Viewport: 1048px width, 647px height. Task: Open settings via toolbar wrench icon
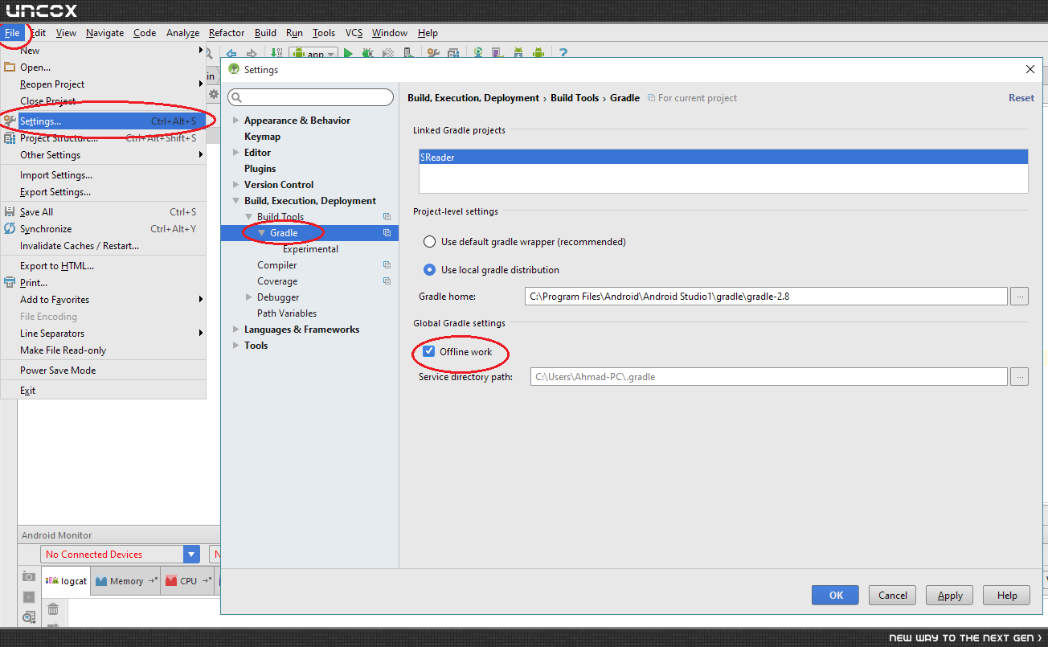click(433, 53)
